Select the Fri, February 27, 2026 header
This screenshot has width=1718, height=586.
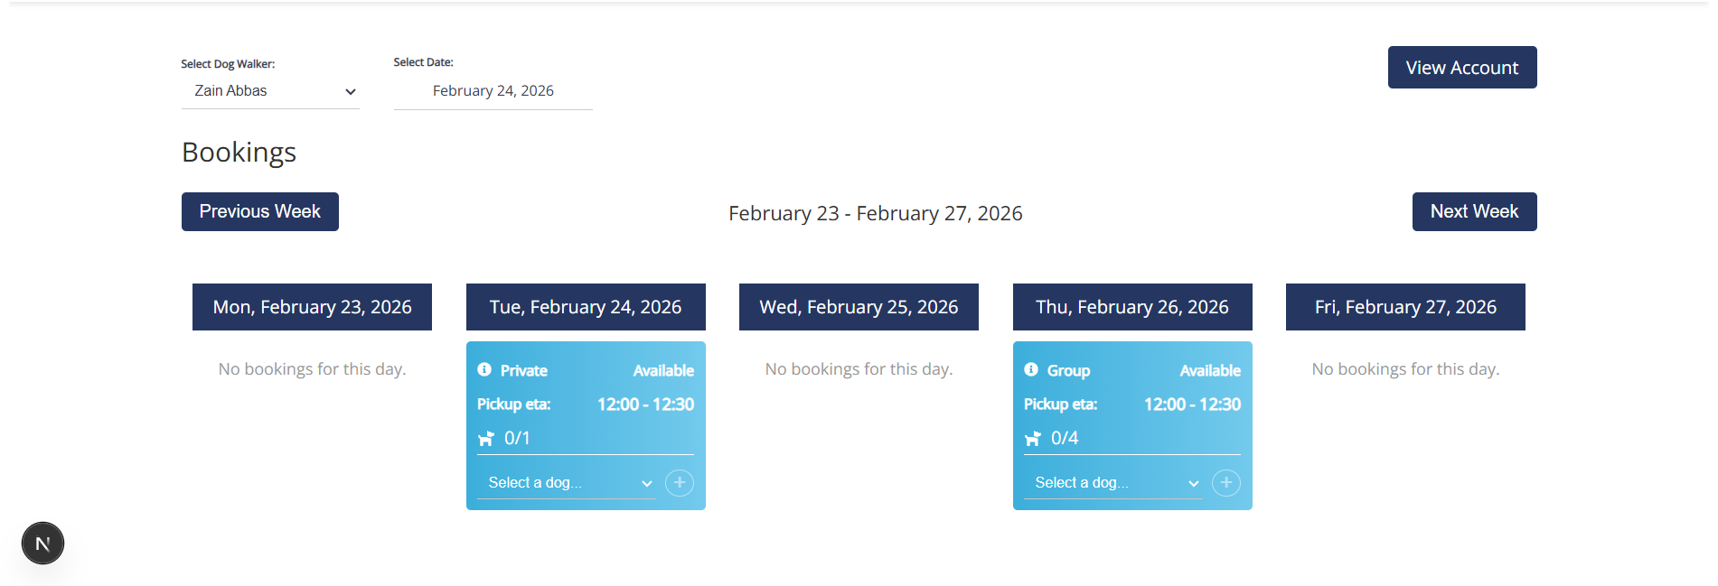pyautogui.click(x=1405, y=307)
